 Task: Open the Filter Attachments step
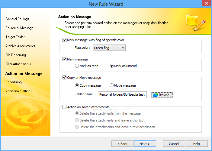click(x=18, y=64)
